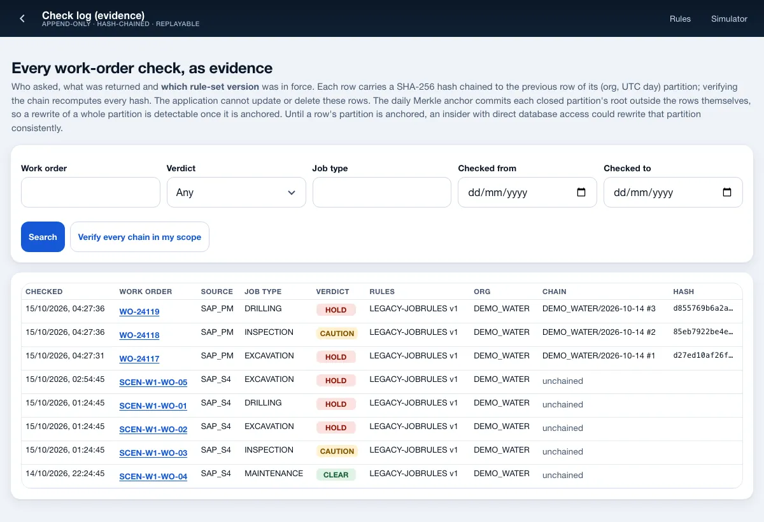
Task: Expand the Verdict dropdown
Action: (x=236, y=192)
